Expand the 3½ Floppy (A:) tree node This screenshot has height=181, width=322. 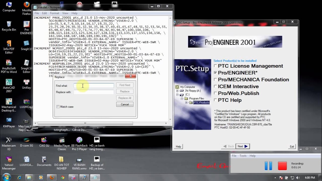[177, 91]
